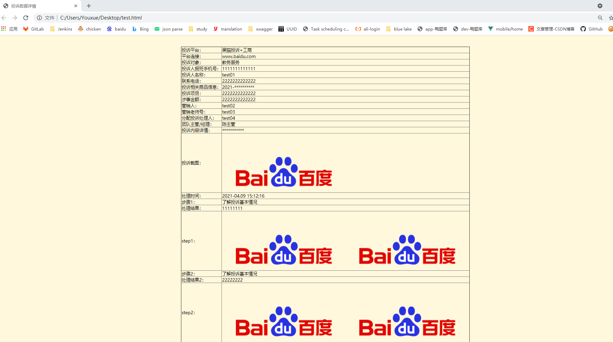Screen dimensions: 613x342
Task: Click the 处理结果2: label
Action: pyautogui.click(x=193, y=280)
